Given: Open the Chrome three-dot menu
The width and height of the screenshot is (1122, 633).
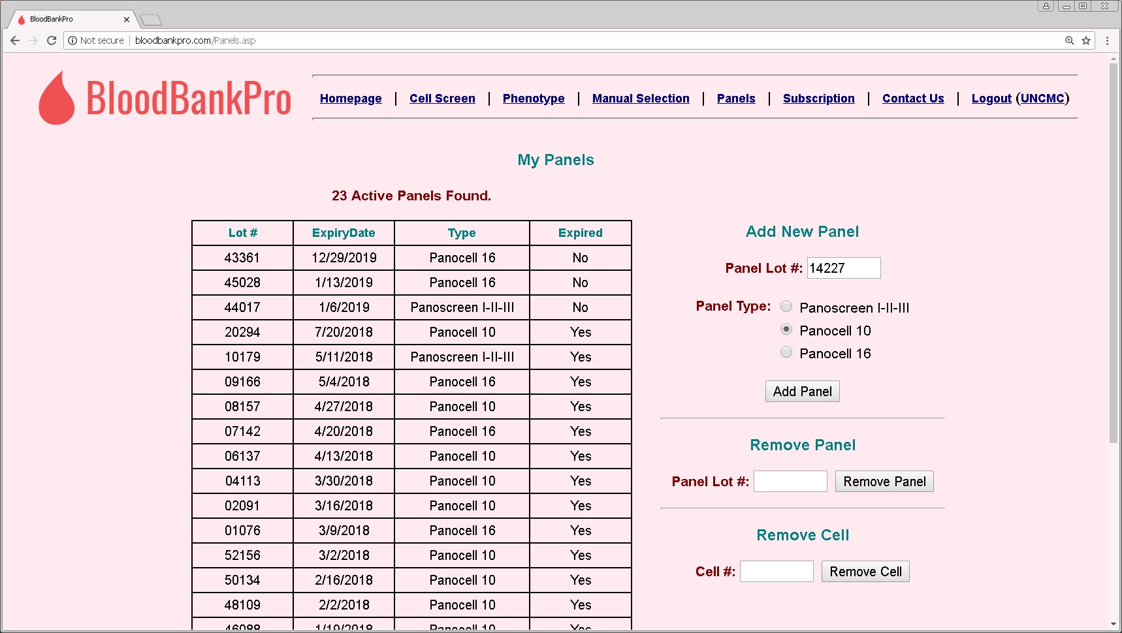Looking at the screenshot, I should (x=1107, y=40).
